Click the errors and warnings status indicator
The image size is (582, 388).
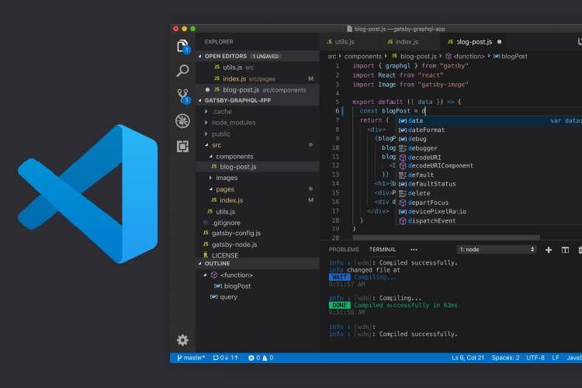pyautogui.click(x=260, y=358)
